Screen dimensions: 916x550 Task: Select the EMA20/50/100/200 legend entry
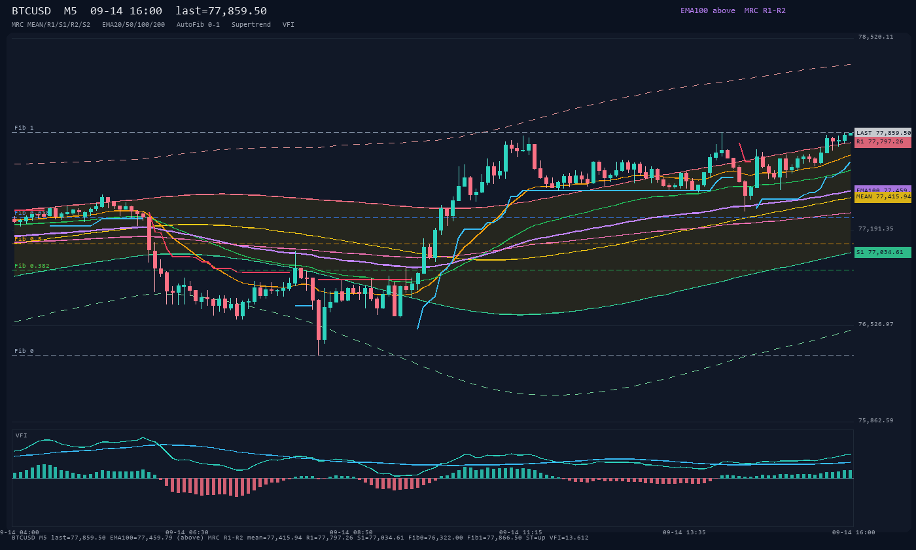click(133, 24)
